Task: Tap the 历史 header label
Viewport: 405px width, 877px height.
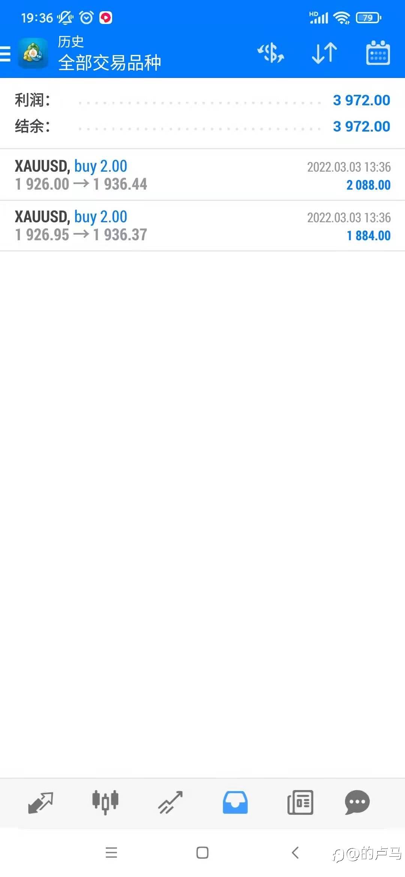Action: click(71, 42)
